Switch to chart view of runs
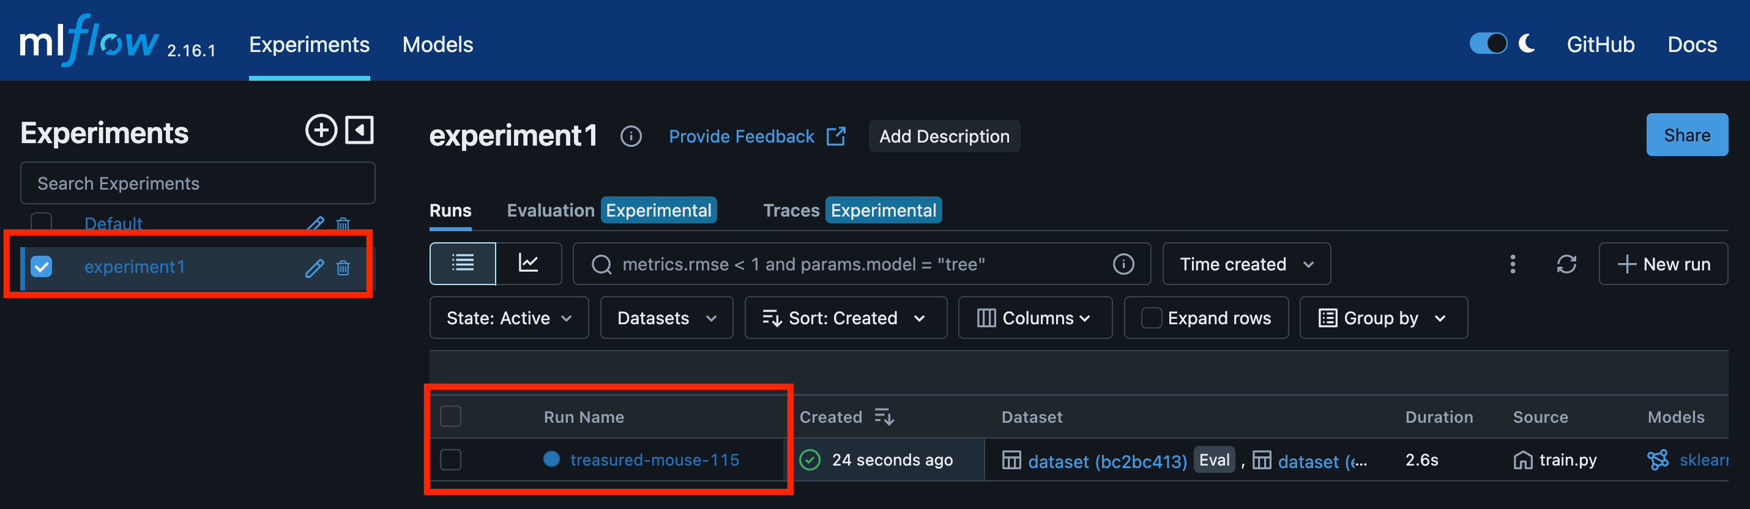The image size is (1750, 509). tap(528, 264)
